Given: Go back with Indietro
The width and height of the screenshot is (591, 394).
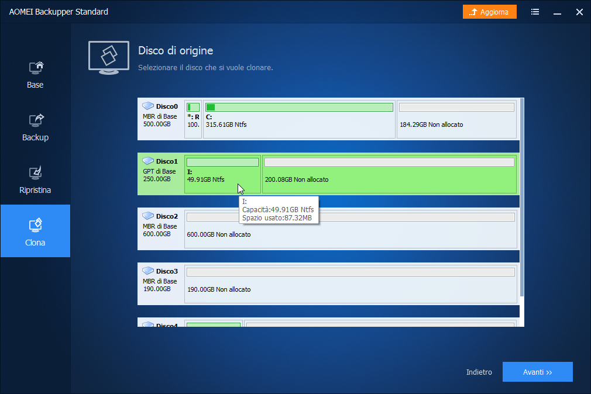Looking at the screenshot, I should (479, 372).
